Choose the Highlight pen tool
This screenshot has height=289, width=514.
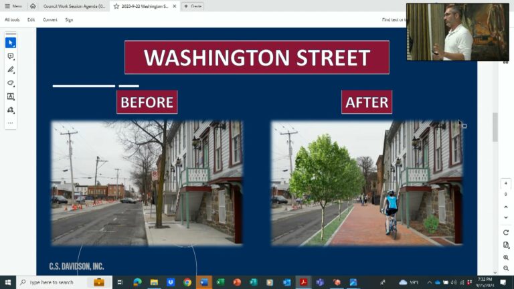tap(11, 70)
